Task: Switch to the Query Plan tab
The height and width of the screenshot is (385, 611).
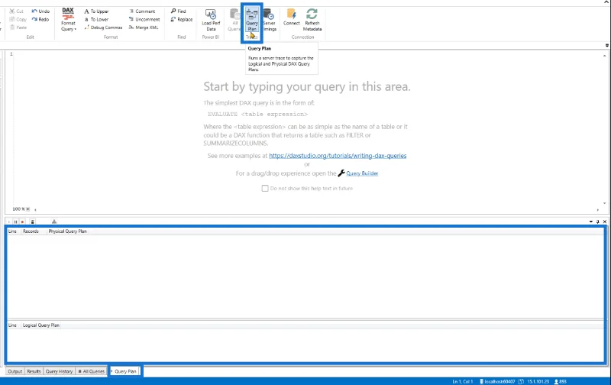Action: tap(125, 371)
